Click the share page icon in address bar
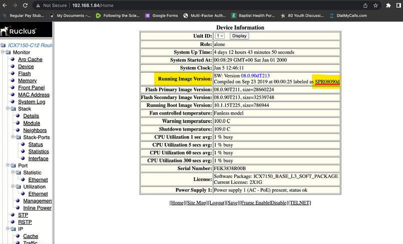The height and width of the screenshot is (244, 403). 365,5
